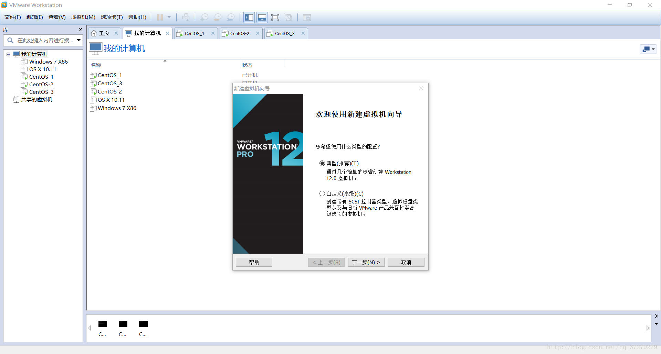The height and width of the screenshot is (354, 661).
Task: Open the snapshot manager wrench icon
Action: [x=231, y=17]
